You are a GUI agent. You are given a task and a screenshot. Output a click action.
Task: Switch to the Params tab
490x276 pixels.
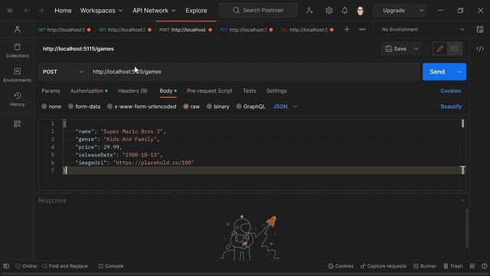[51, 90]
